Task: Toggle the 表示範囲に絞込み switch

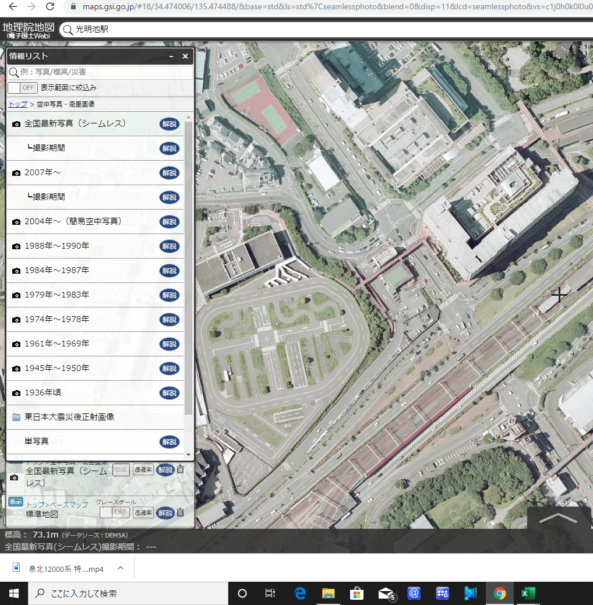Action: point(22,88)
